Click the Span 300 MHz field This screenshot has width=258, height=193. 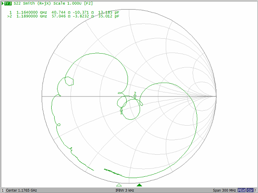click(224, 190)
